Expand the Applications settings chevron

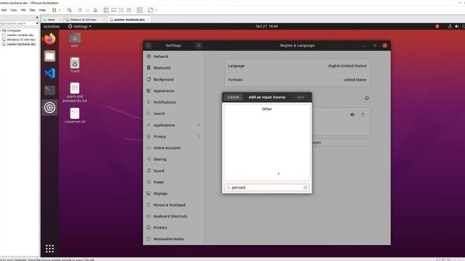pos(198,125)
